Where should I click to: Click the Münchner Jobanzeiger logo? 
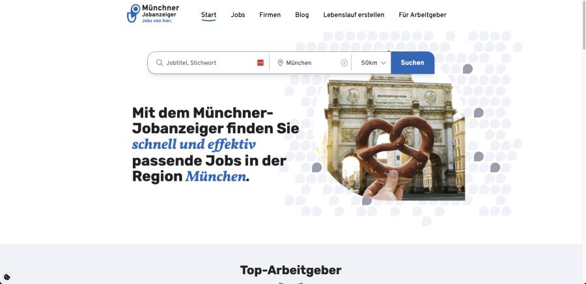click(153, 14)
